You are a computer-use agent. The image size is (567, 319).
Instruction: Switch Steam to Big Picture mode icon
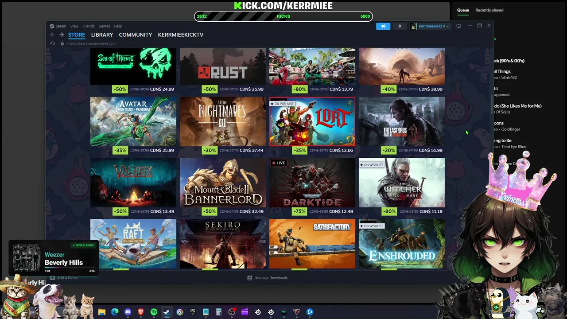[x=458, y=26]
